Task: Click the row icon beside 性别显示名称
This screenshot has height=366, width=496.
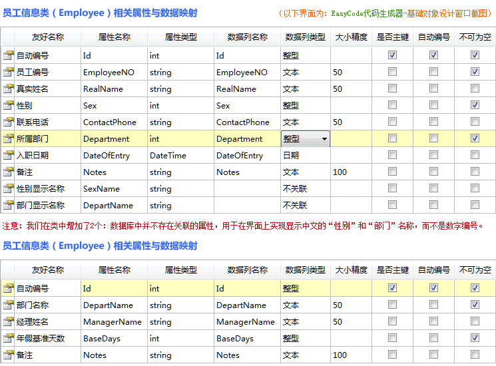Action: 8,189
